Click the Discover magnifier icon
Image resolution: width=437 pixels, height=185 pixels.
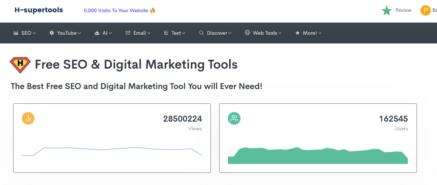201,33
